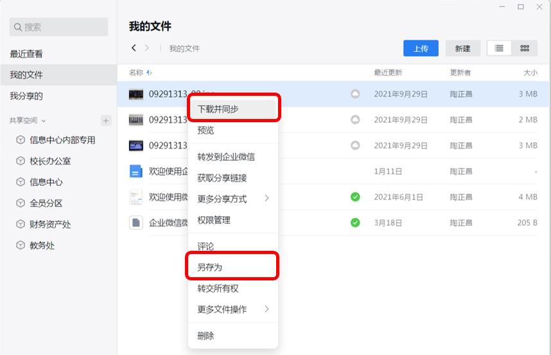Image resolution: width=551 pixels, height=355 pixels.
Task: Click the 新建 button
Action: pos(462,48)
